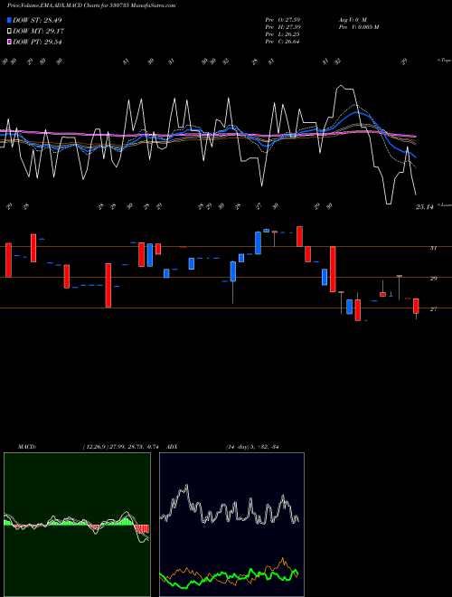
Task: Click the 31 price axis label
Action: pos(433,248)
